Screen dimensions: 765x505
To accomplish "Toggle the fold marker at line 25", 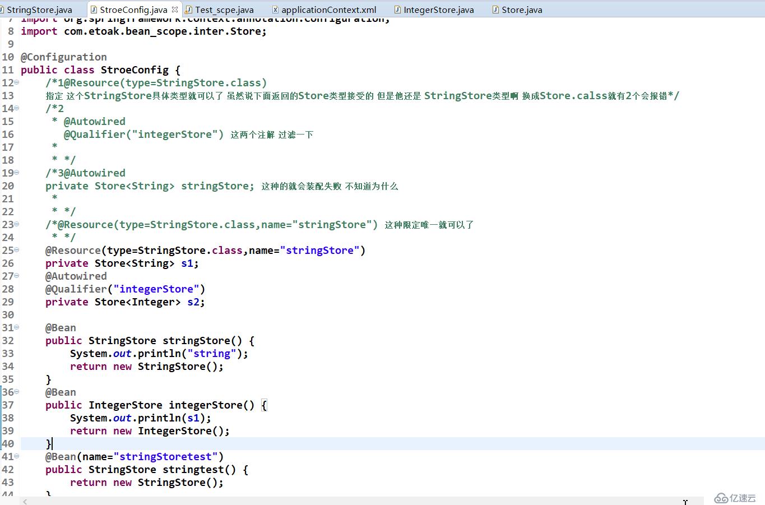I will pyautogui.click(x=17, y=250).
